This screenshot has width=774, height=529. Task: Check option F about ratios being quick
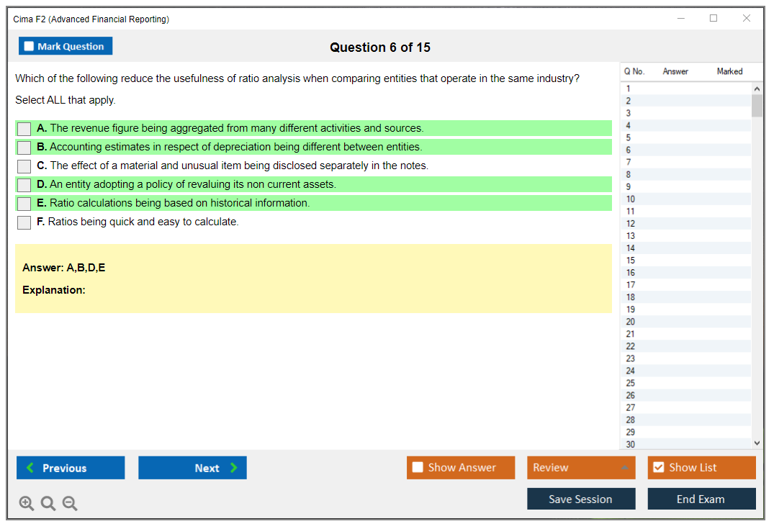(24, 222)
